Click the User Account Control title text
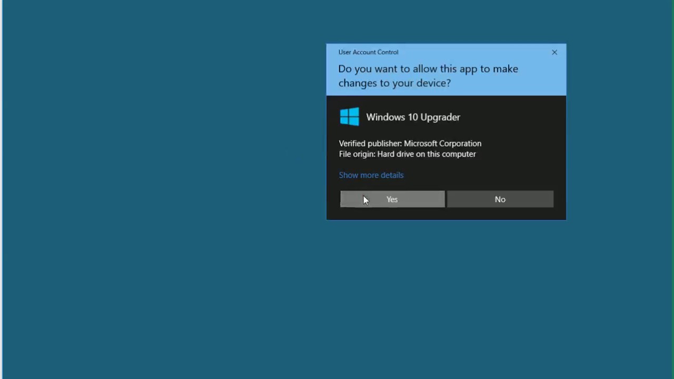The width and height of the screenshot is (674, 379). click(x=369, y=52)
